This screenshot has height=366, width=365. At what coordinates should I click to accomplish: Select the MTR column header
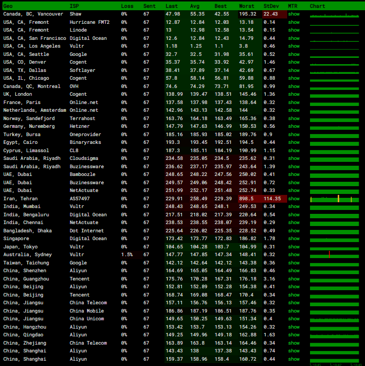(292, 6)
